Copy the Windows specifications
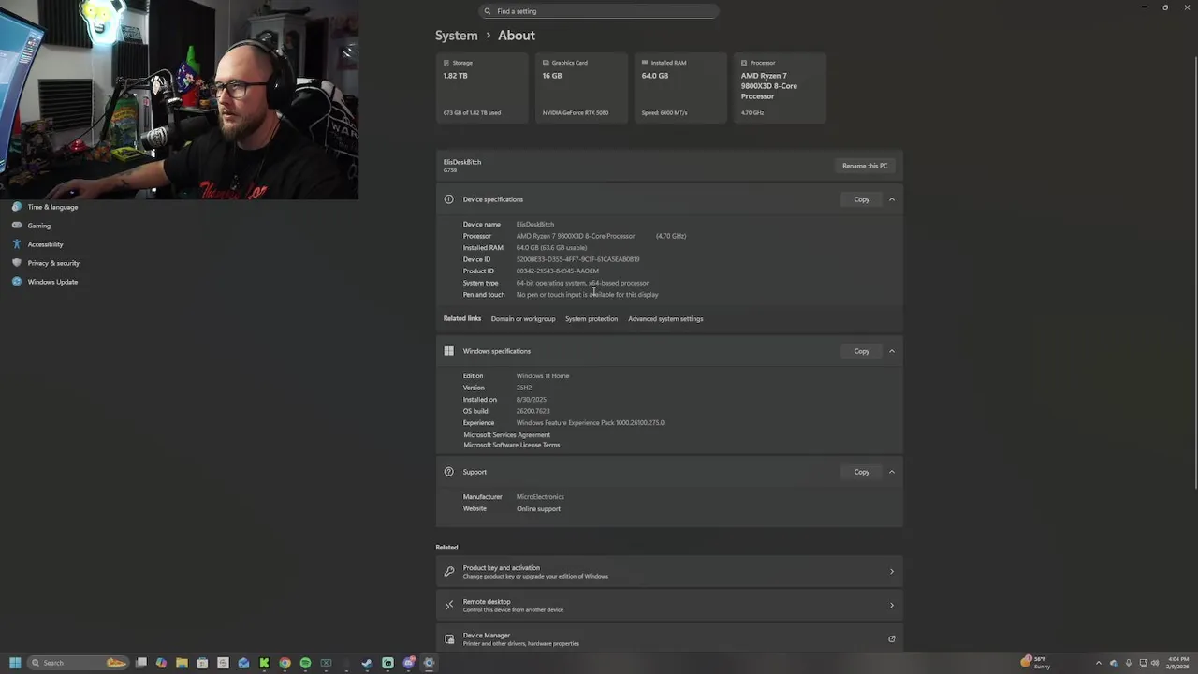The height and width of the screenshot is (674, 1198). point(861,351)
